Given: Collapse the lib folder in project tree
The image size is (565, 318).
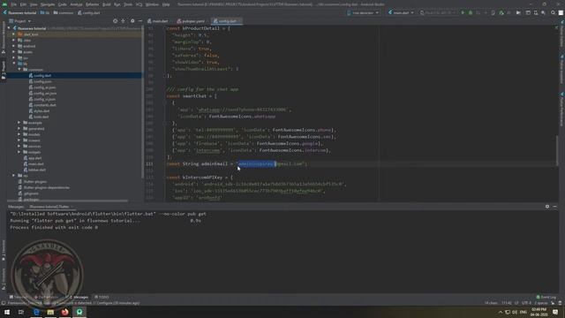Looking at the screenshot, I should click(x=14, y=64).
